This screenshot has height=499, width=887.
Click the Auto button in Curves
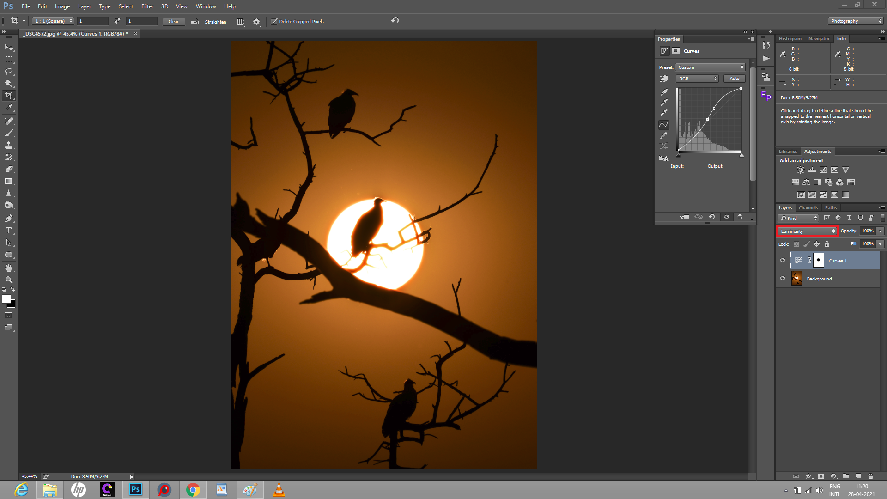[x=734, y=79]
